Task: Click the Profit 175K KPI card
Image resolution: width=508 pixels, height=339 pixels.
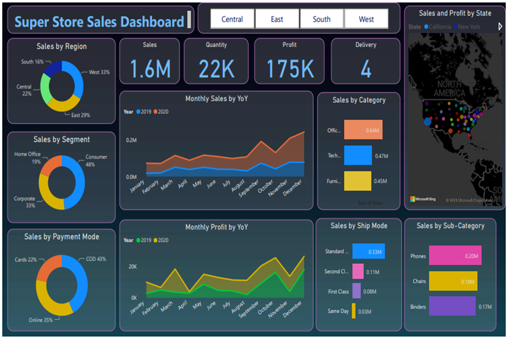Action: pos(290,61)
